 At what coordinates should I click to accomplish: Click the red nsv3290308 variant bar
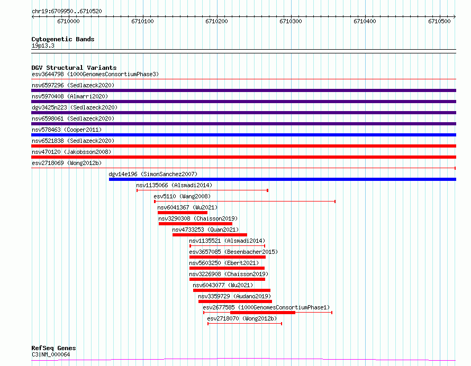195,224
